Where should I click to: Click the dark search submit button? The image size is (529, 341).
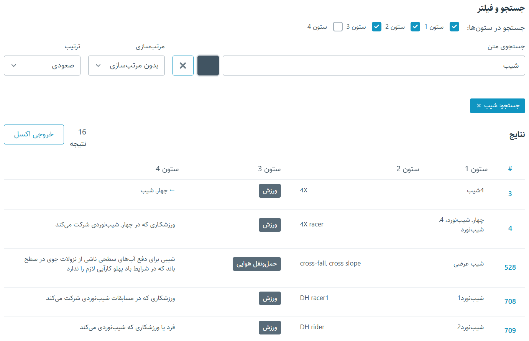coord(208,66)
